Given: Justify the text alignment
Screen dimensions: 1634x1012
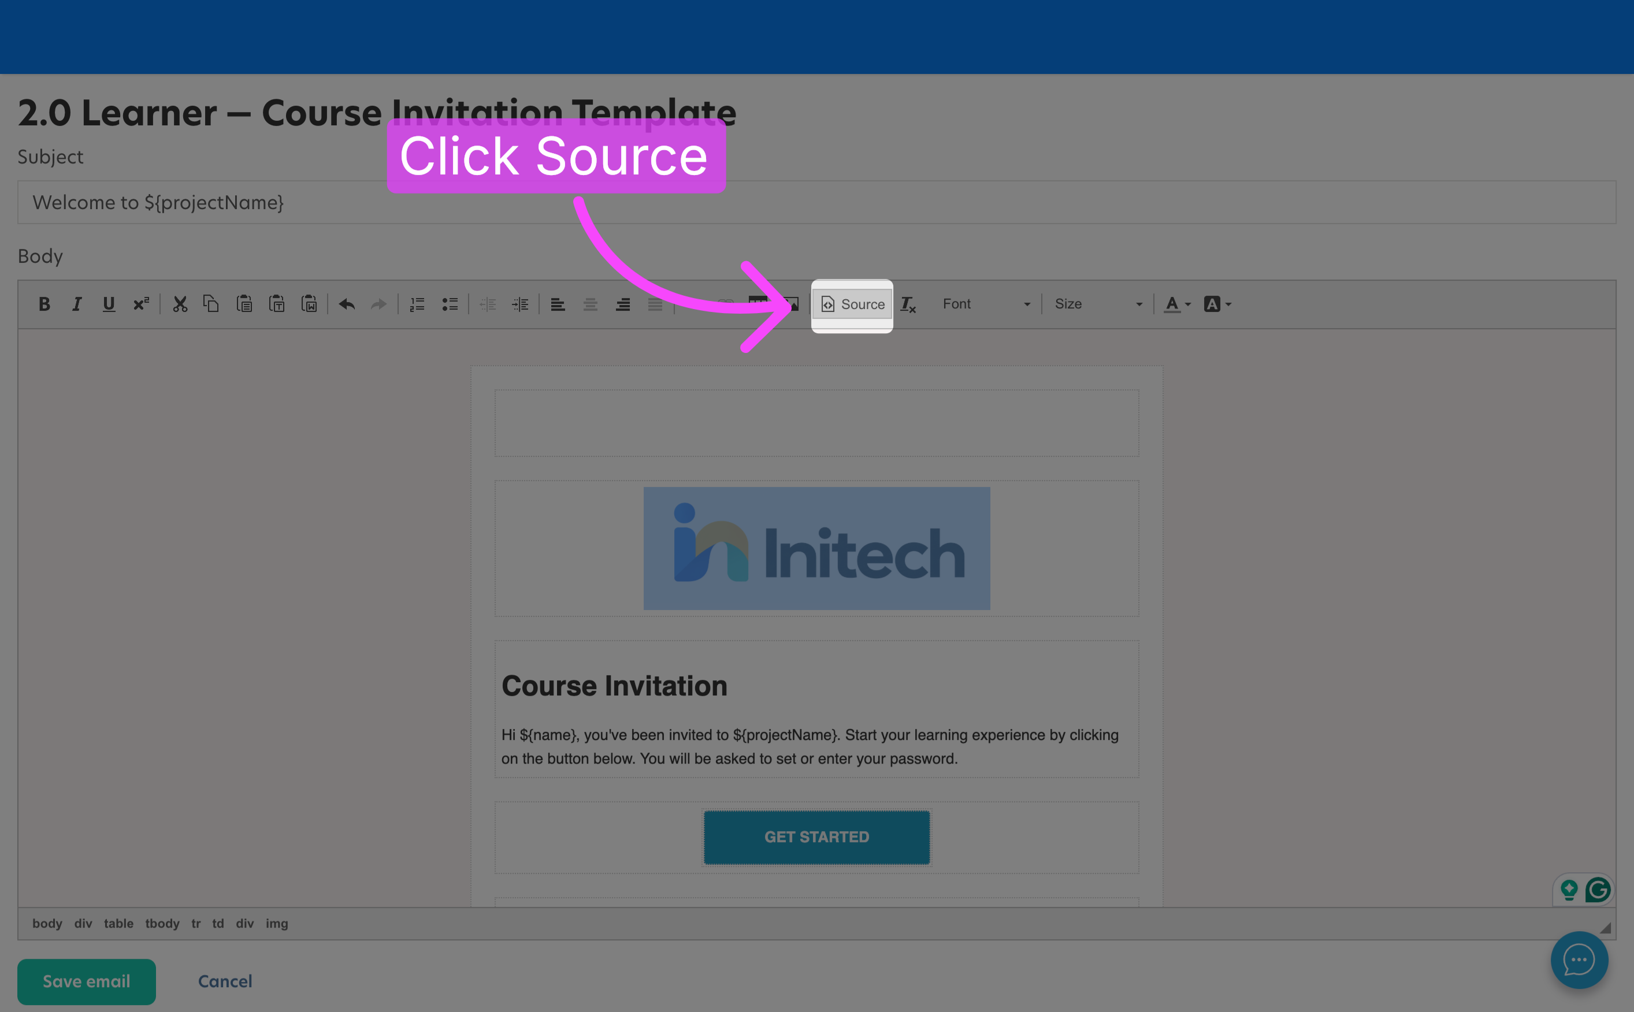Looking at the screenshot, I should click(655, 304).
